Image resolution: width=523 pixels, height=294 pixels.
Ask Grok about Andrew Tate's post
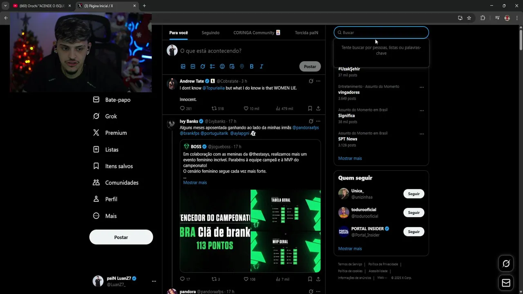click(311, 81)
